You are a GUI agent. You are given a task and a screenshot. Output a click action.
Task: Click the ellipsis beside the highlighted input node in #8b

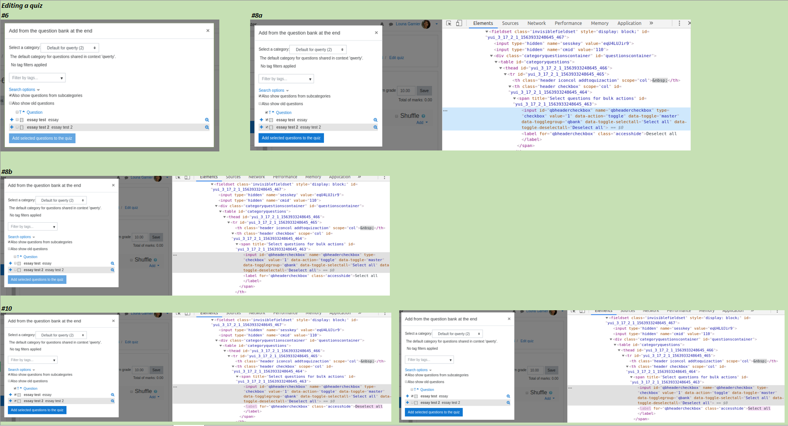pyautogui.click(x=175, y=255)
